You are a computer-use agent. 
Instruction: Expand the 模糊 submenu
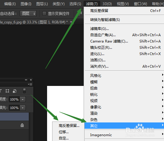click(124, 82)
